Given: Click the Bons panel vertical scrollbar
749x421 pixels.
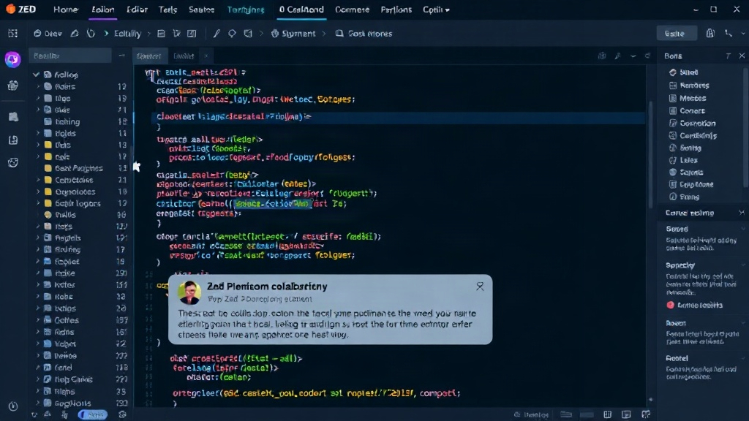Looking at the screenshot, I should click(745, 128).
